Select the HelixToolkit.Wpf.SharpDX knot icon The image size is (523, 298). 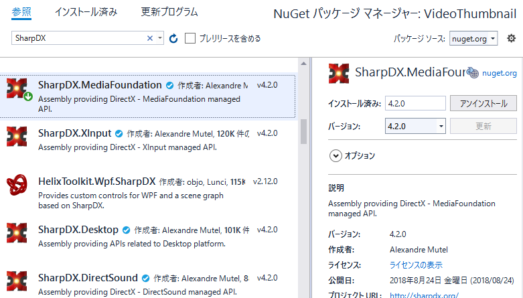tap(17, 185)
